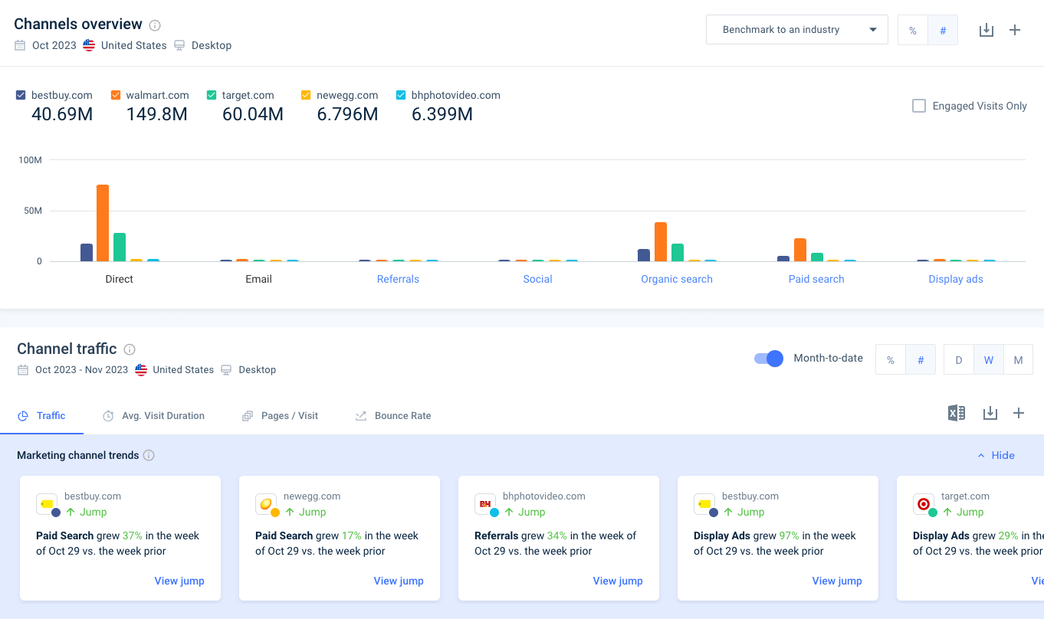The width and height of the screenshot is (1044, 619).
Task: Click the Email channel axis label
Action: 258,279
